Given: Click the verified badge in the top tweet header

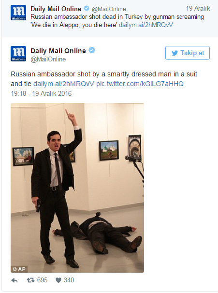Looking at the screenshot, I should [x=87, y=8].
